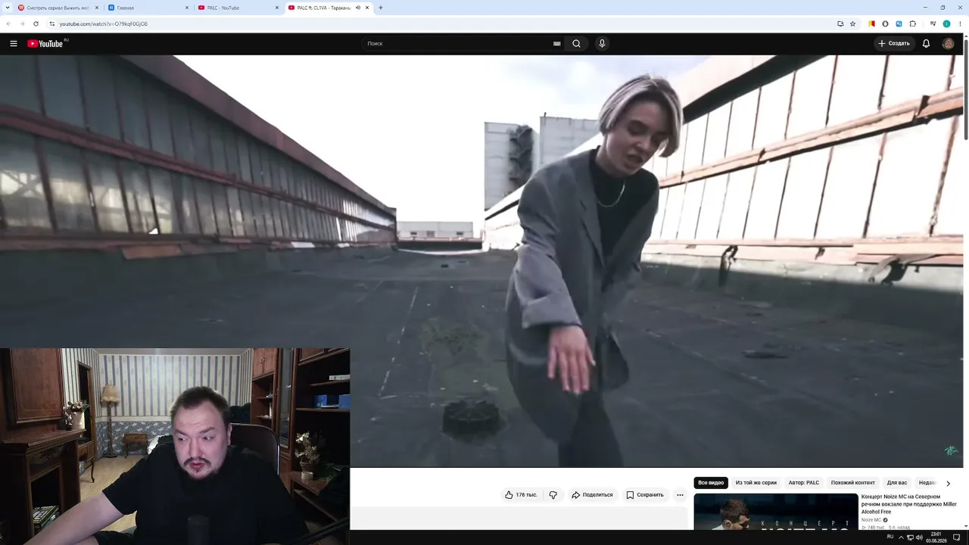Go back in the browser
The height and width of the screenshot is (545, 969).
tap(8, 23)
